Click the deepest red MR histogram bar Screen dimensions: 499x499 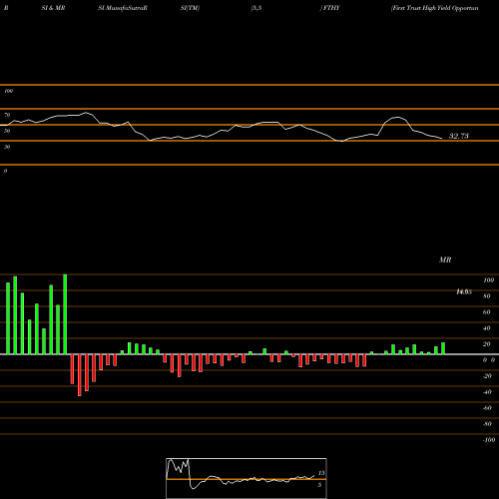pyautogui.click(x=80, y=375)
